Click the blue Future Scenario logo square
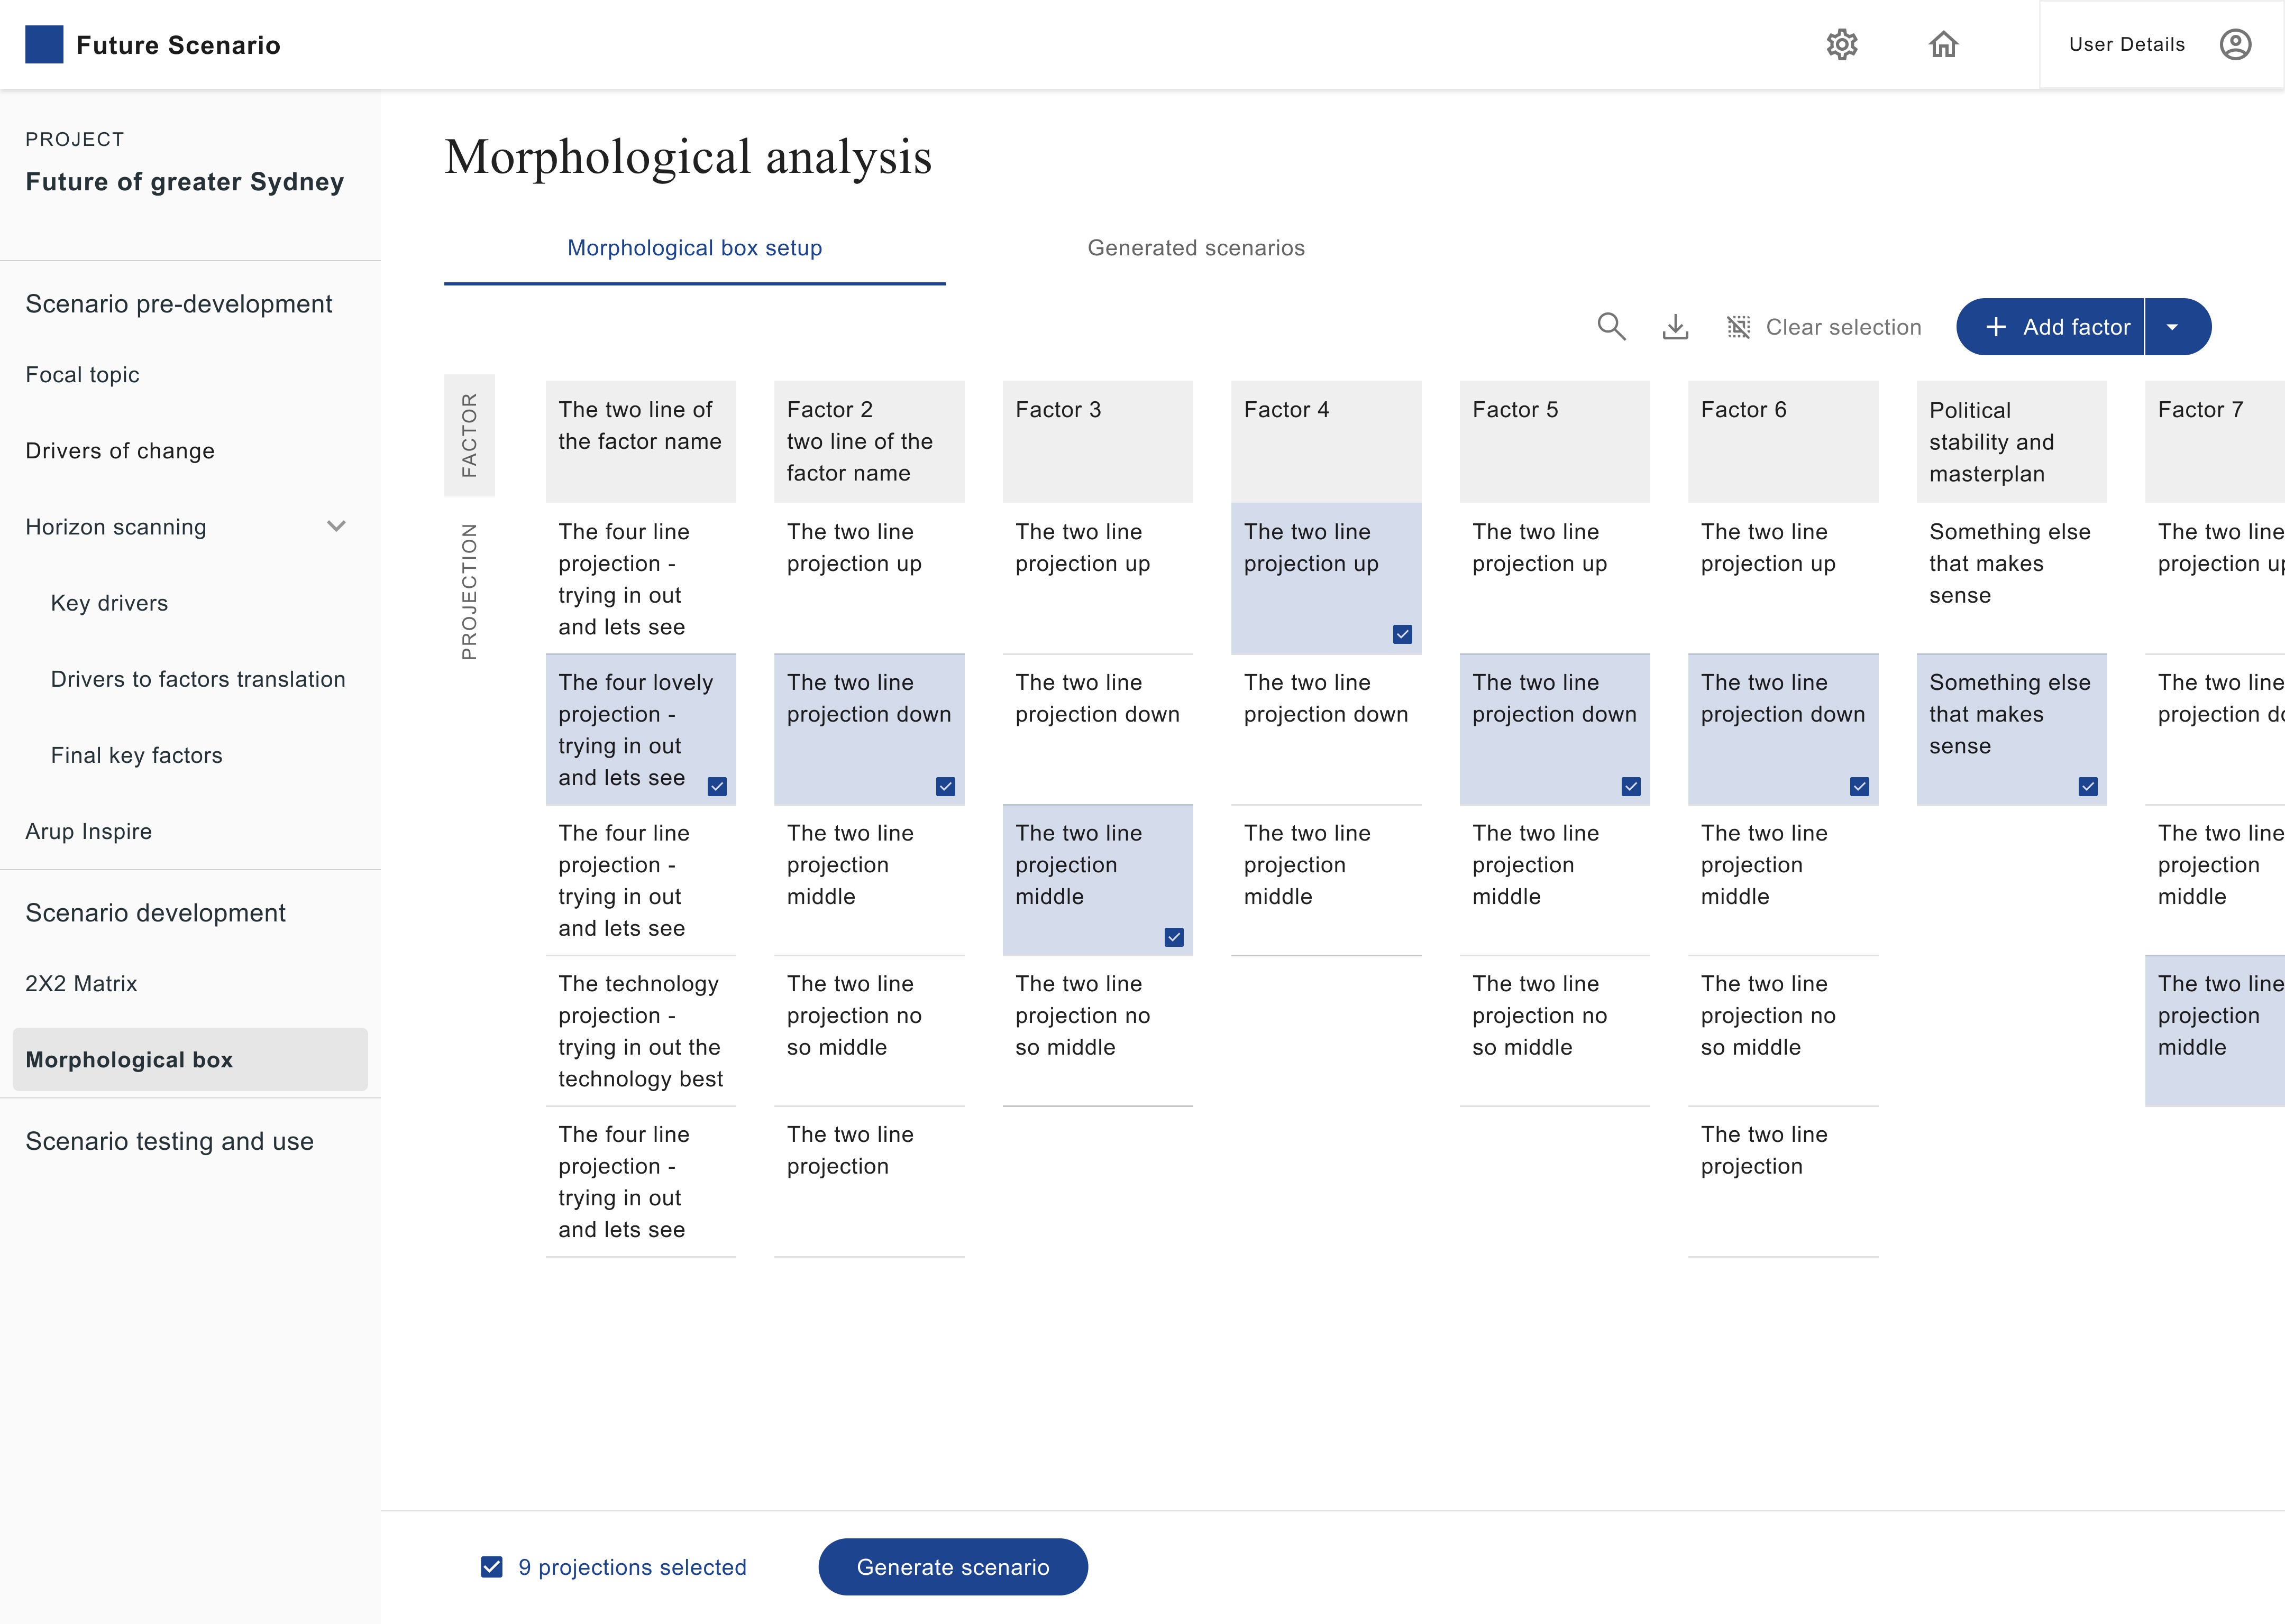The width and height of the screenshot is (2285, 1624). (x=44, y=45)
